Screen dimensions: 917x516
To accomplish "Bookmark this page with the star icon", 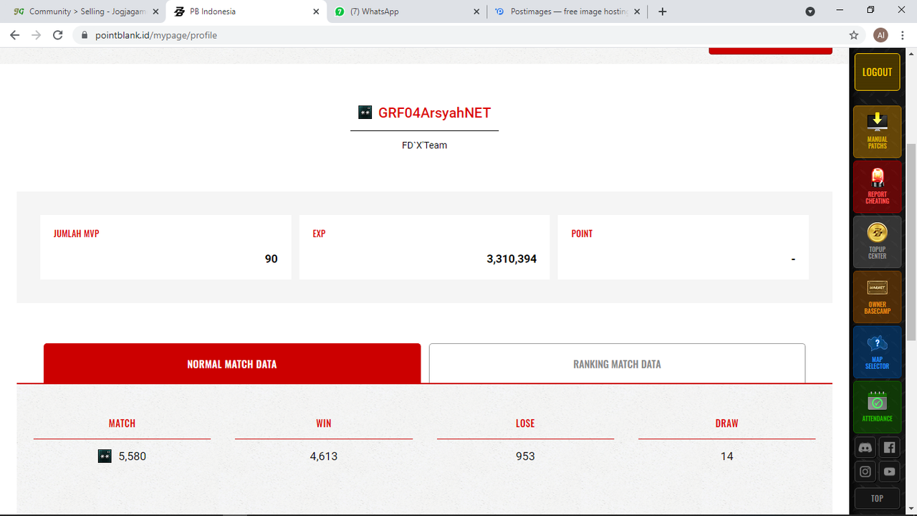I will click(854, 35).
